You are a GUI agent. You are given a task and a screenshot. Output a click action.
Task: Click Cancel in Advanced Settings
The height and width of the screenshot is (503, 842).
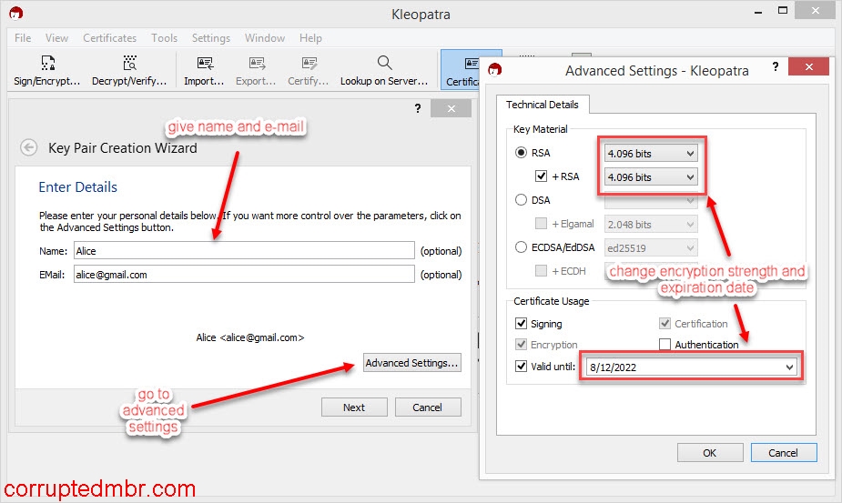[784, 453]
